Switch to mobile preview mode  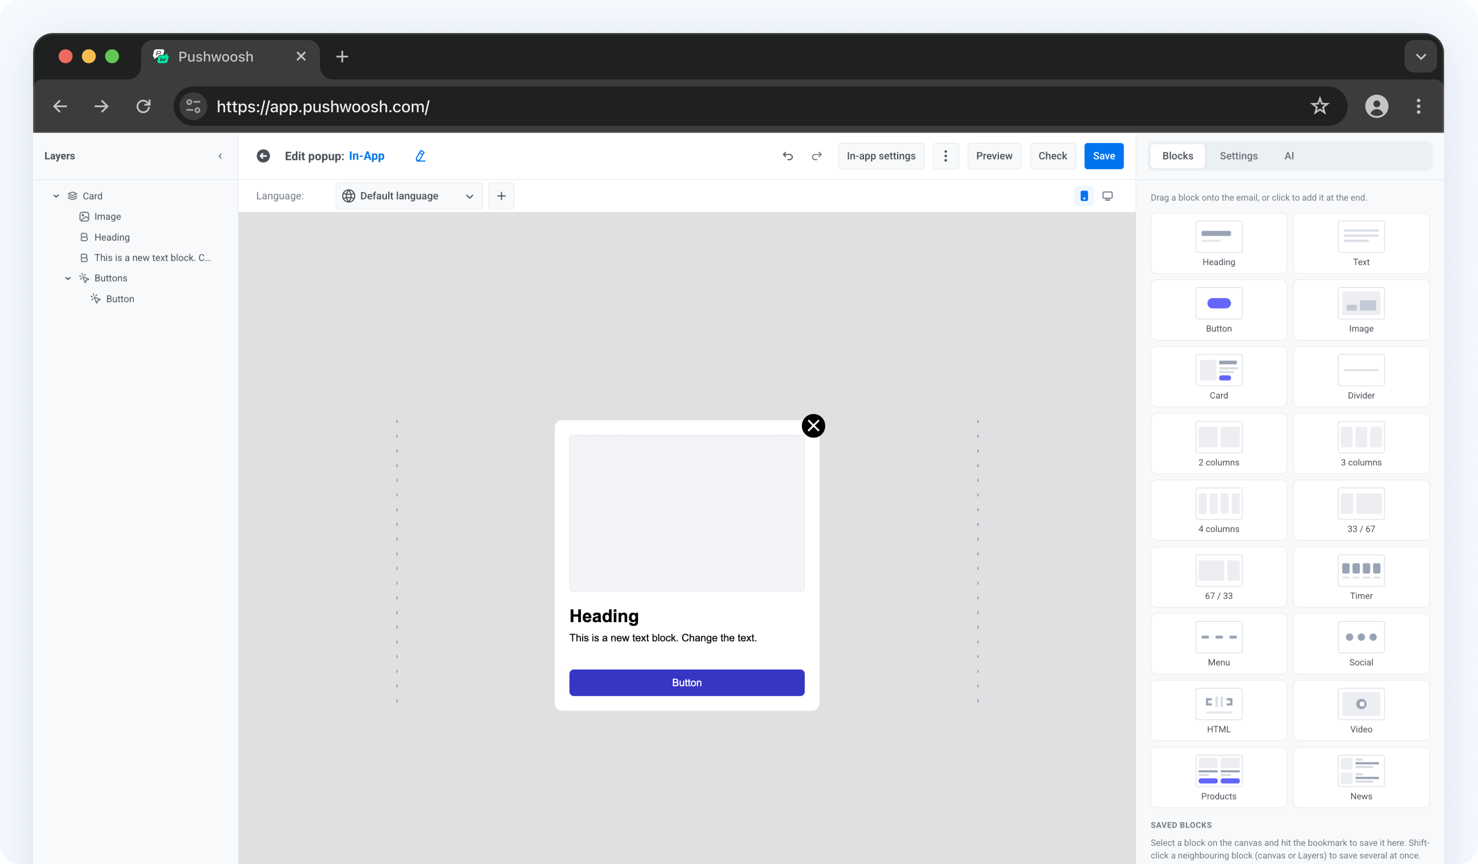click(x=1084, y=196)
